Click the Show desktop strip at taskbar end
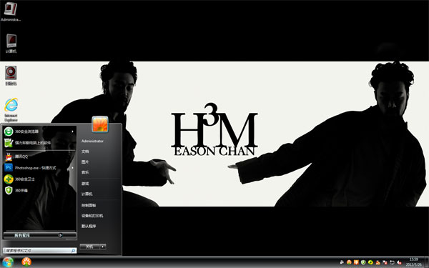429x268 pixels. (427, 262)
